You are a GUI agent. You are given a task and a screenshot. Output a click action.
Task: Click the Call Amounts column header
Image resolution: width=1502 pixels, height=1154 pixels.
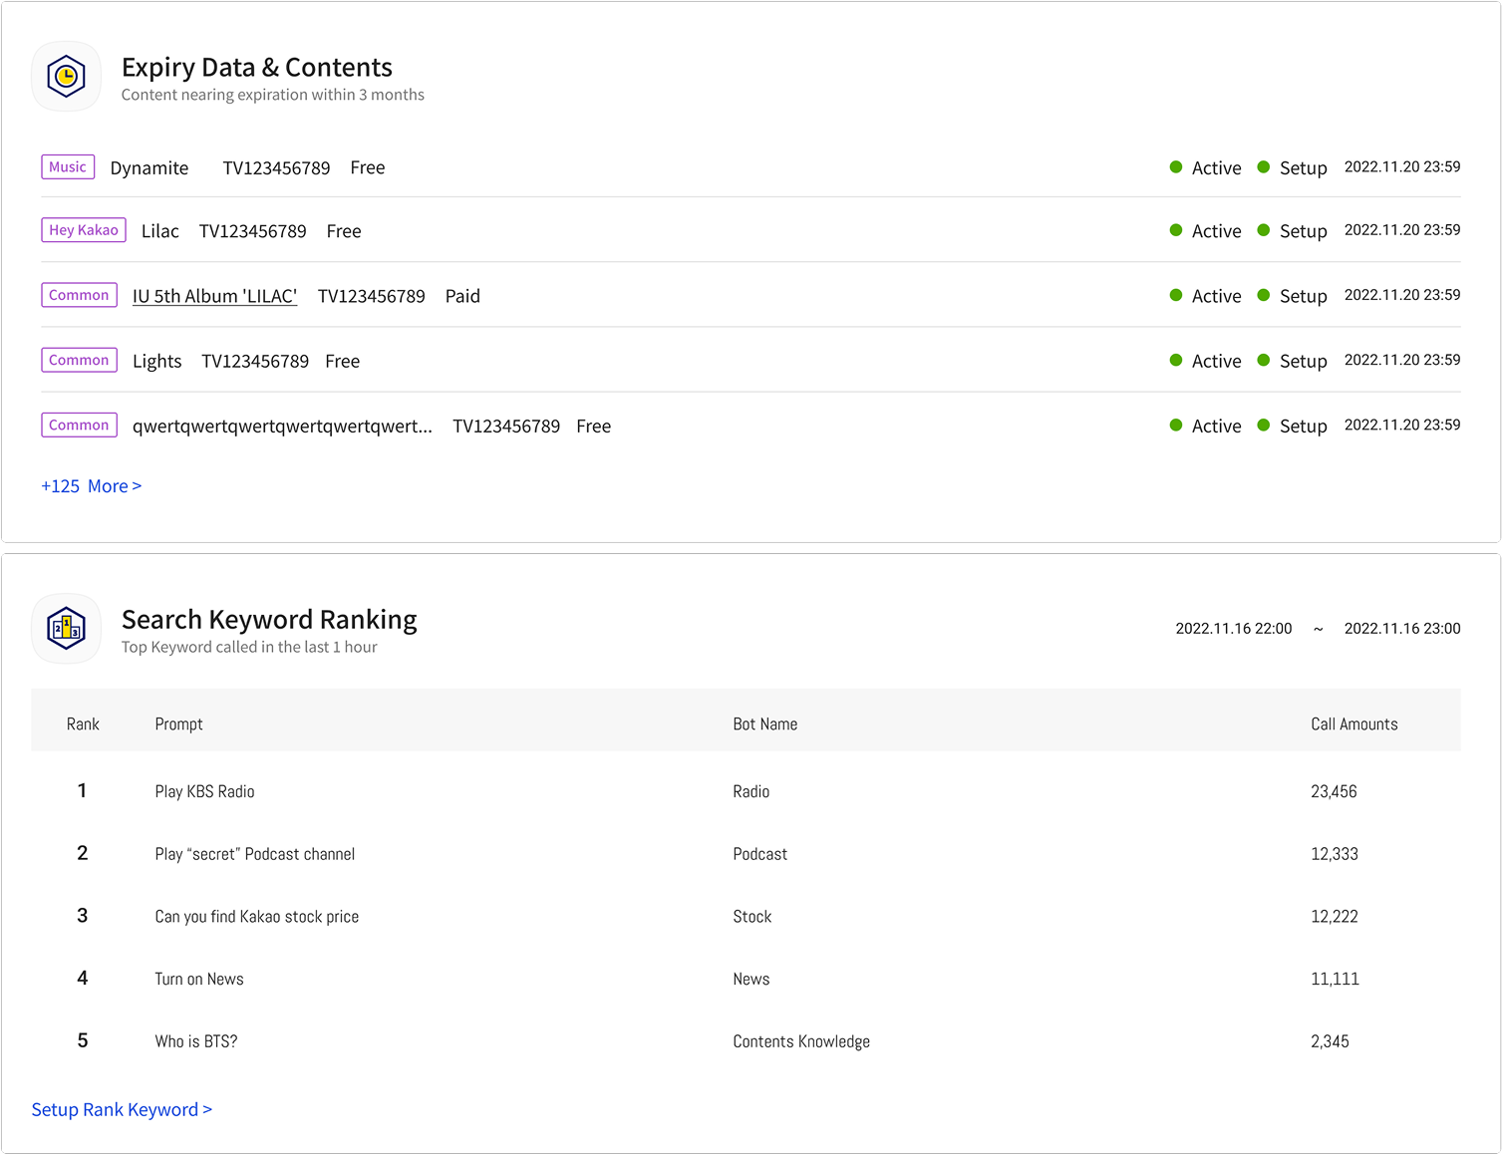[1354, 724]
